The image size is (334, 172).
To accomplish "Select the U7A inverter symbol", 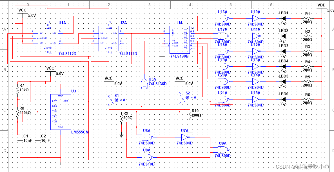I will click(x=185, y=137).
